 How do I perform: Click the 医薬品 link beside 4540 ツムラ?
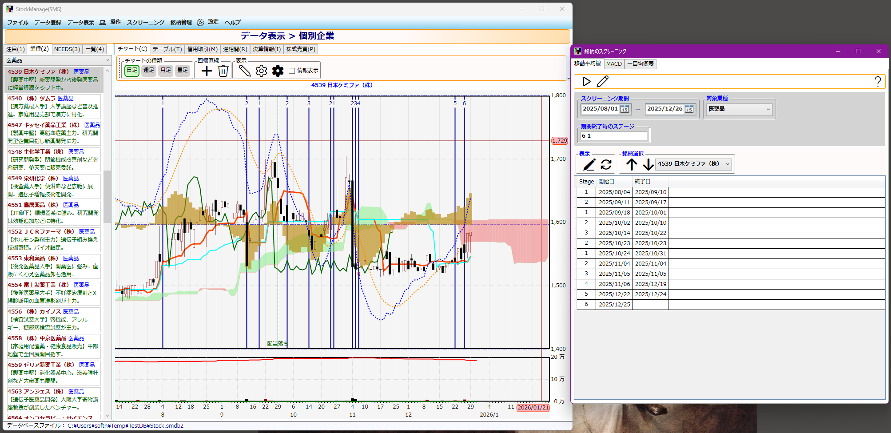click(x=65, y=98)
